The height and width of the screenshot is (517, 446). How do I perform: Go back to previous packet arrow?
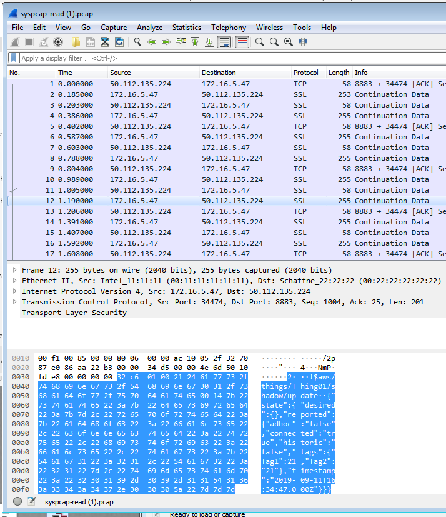click(152, 43)
